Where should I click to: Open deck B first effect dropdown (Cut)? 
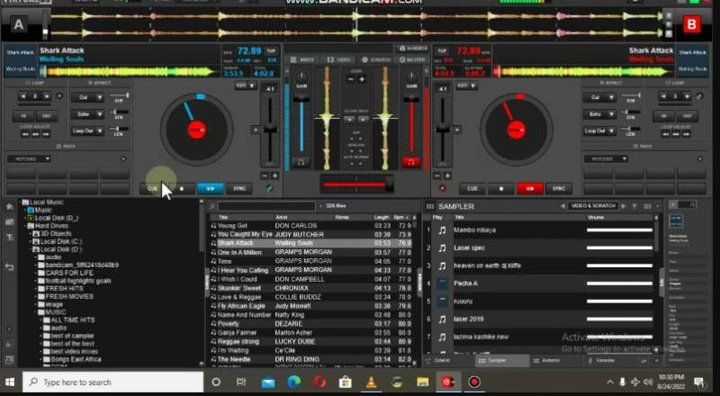pos(599,97)
